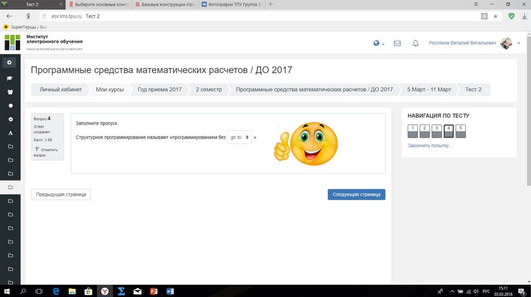Open browser hamburger menu
The height and width of the screenshot is (297, 531).
click(476, 4)
